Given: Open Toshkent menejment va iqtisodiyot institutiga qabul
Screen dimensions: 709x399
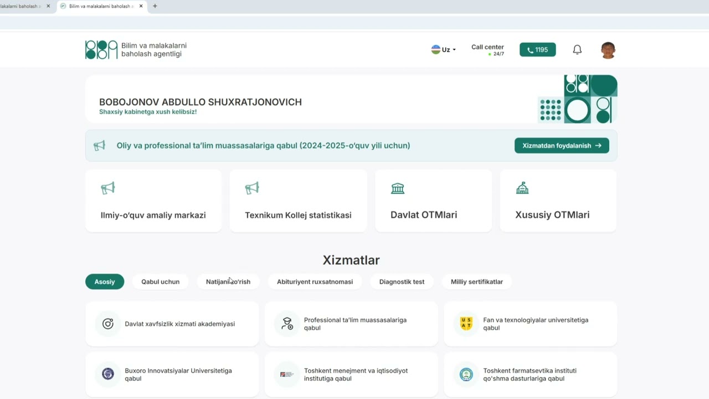Looking at the screenshot, I should 351,375.
